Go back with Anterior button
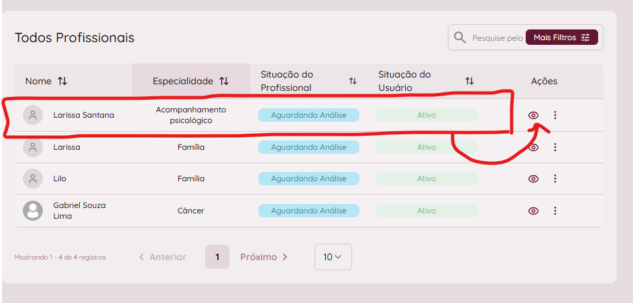 pos(162,257)
